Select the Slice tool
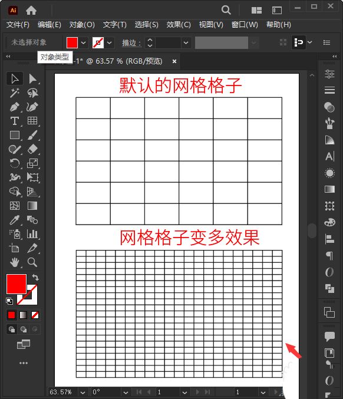The width and height of the screenshot is (343, 399). tap(32, 248)
